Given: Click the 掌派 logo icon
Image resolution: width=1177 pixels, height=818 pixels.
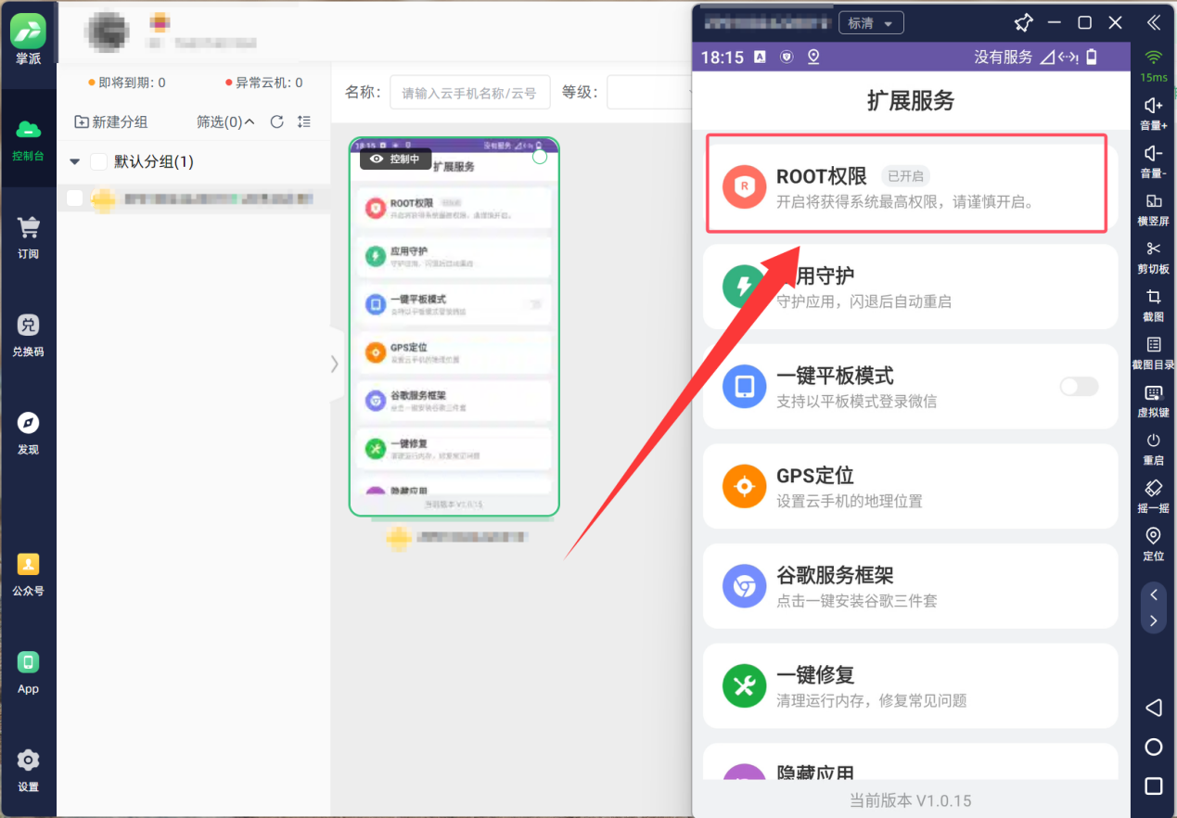Looking at the screenshot, I should 28,32.
